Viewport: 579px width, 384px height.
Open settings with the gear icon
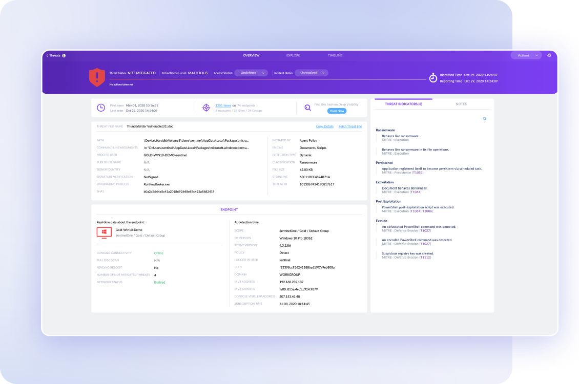549,55
